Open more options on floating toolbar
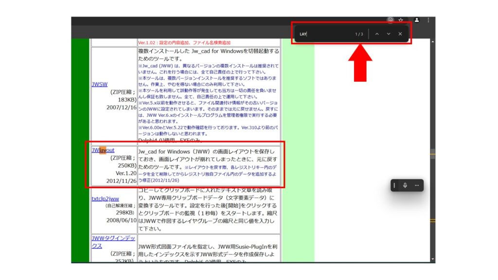Screen dimensions: 498x280 417,186
